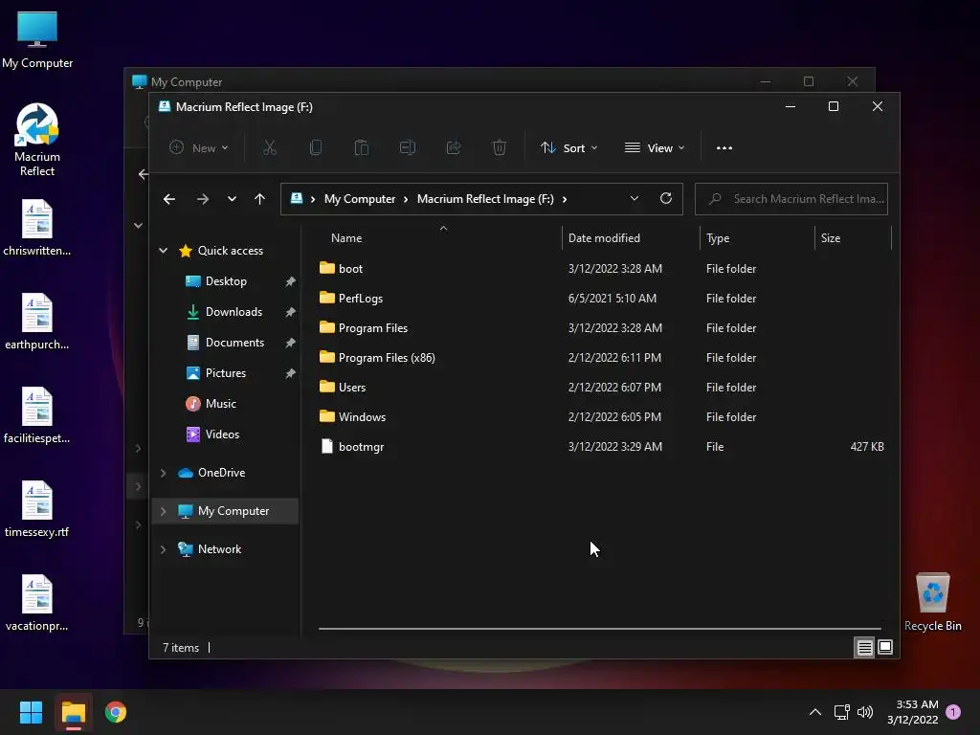This screenshot has width=980, height=735.
Task: Click breadcrumb chevron after Macrium Reflect Image (F:)
Action: click(x=565, y=199)
